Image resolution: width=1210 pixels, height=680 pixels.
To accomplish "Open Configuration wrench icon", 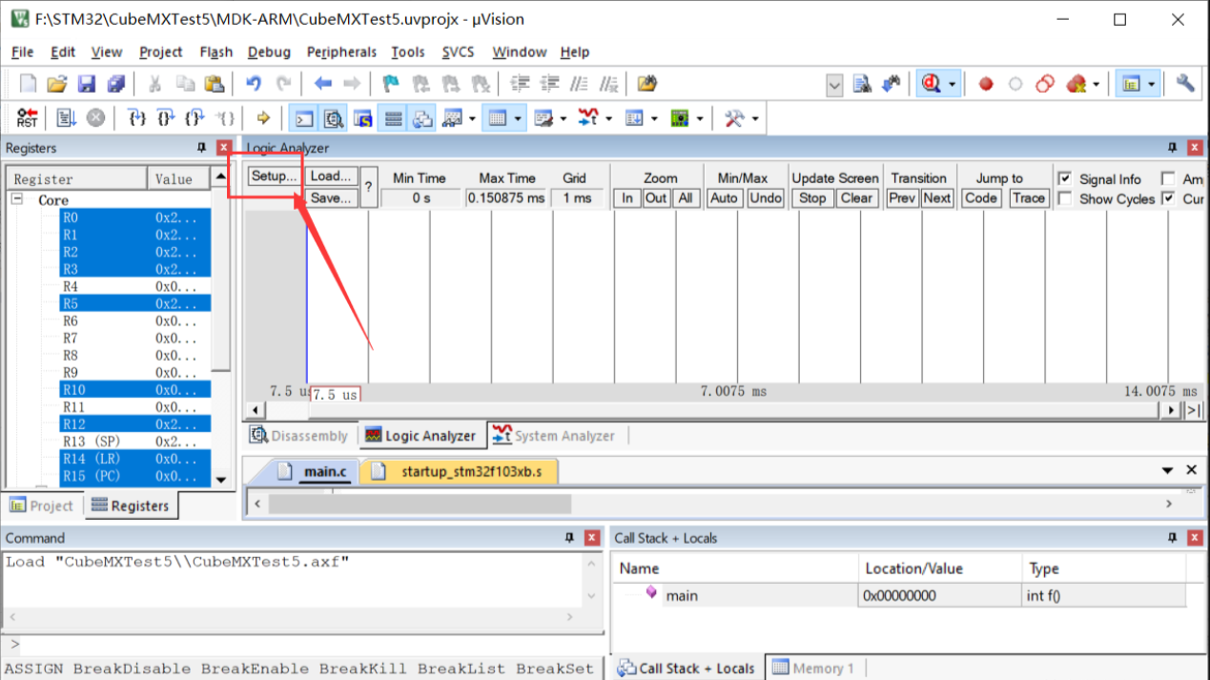I will 1185,84.
